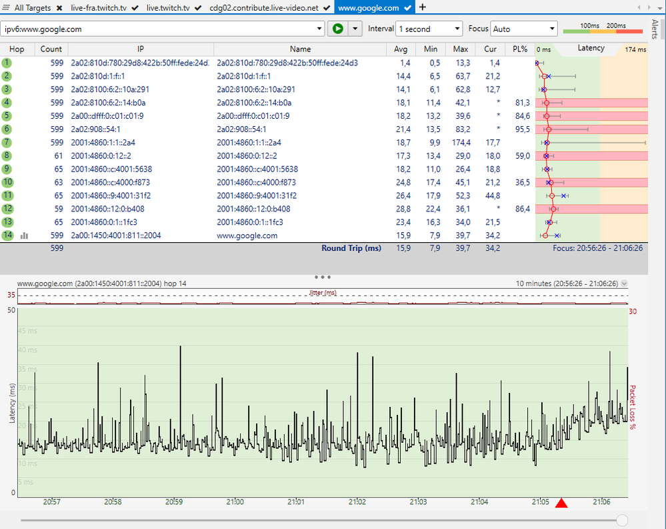Click the green hop 7 number badge
This screenshot has width=666, height=529.
[x=7, y=142]
